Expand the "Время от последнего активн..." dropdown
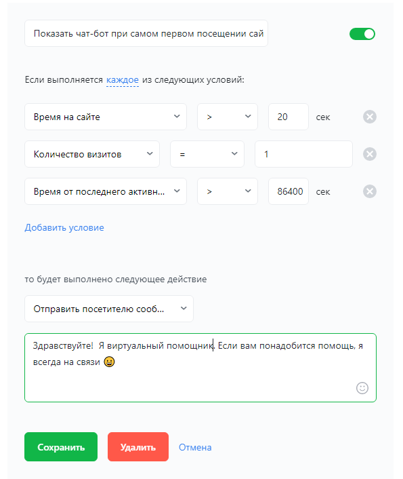 106,191
